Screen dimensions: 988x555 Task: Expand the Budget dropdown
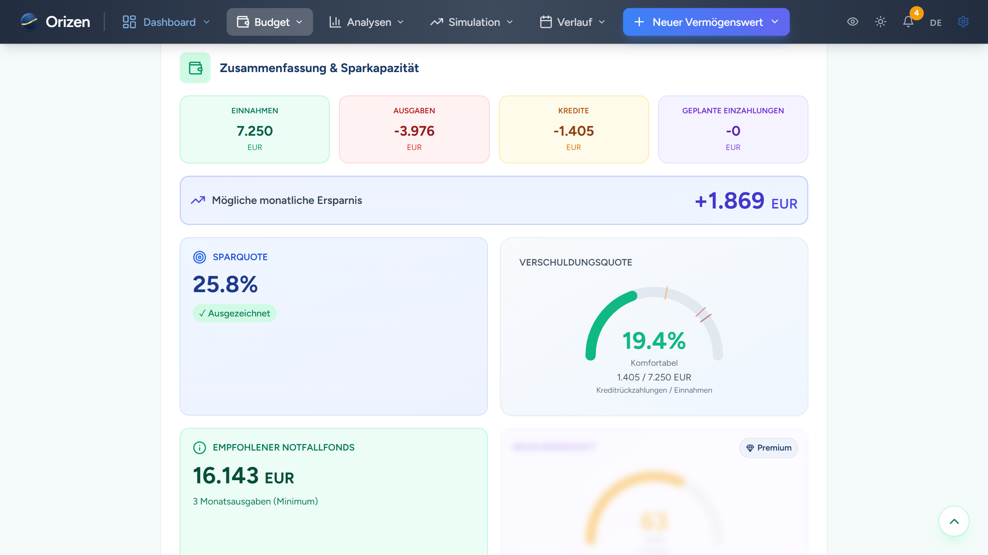[x=301, y=22]
